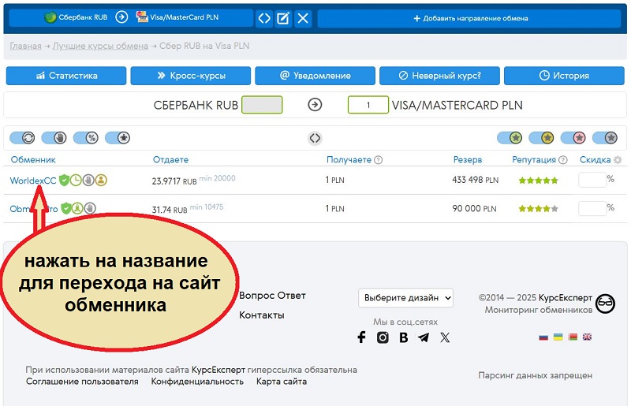The width and height of the screenshot is (631, 406).
Task: Open the Контакты footer link
Action: click(x=262, y=315)
